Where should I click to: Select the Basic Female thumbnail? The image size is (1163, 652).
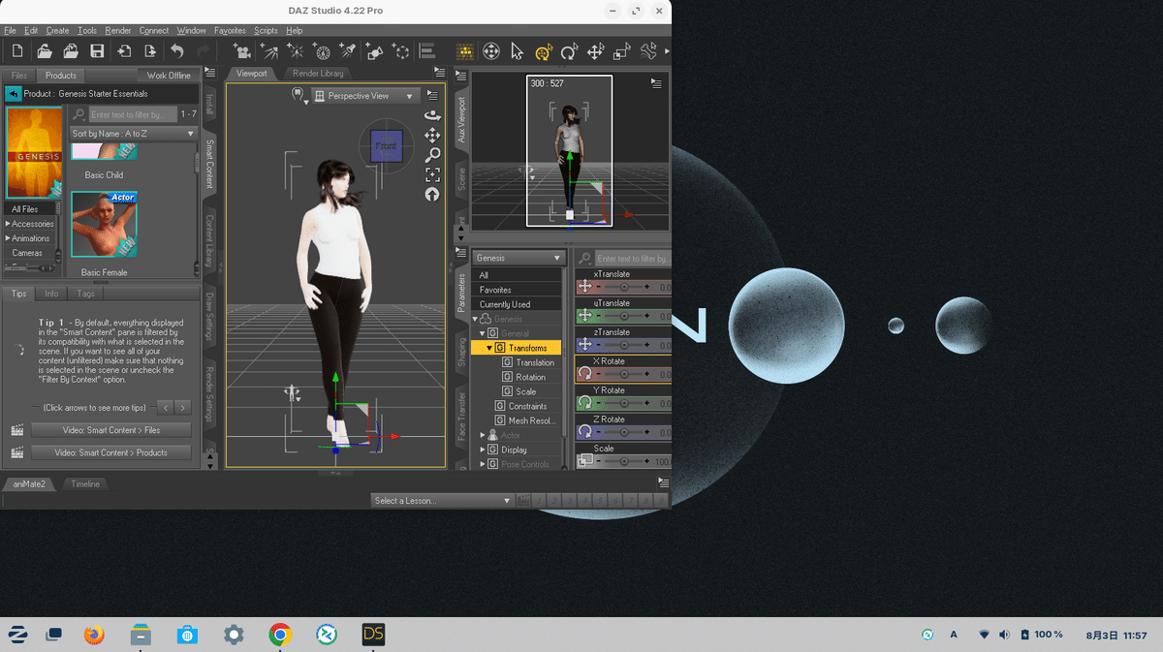105,224
